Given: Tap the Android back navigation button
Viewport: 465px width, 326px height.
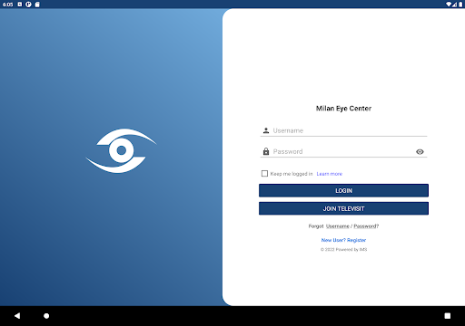Looking at the screenshot, I should click(17, 316).
